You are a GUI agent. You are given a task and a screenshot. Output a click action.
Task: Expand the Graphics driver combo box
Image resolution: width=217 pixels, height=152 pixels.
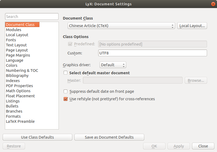coord(113,65)
